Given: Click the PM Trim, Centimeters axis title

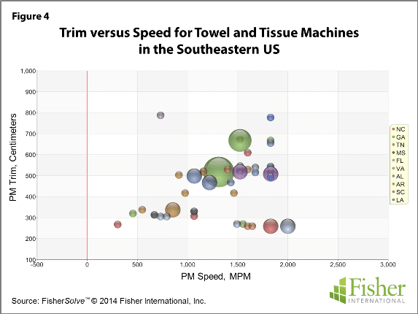Looking at the screenshot, I should [13, 158].
